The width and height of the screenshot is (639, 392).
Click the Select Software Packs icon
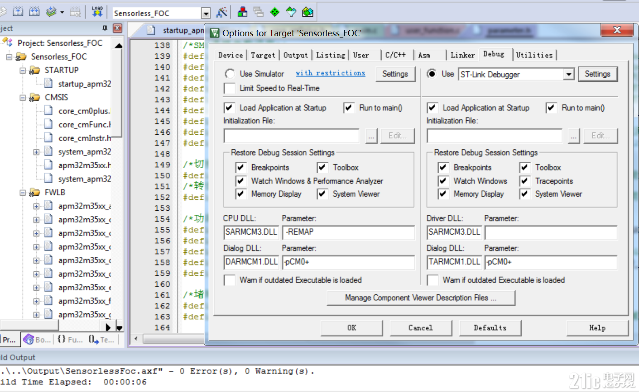tap(291, 12)
